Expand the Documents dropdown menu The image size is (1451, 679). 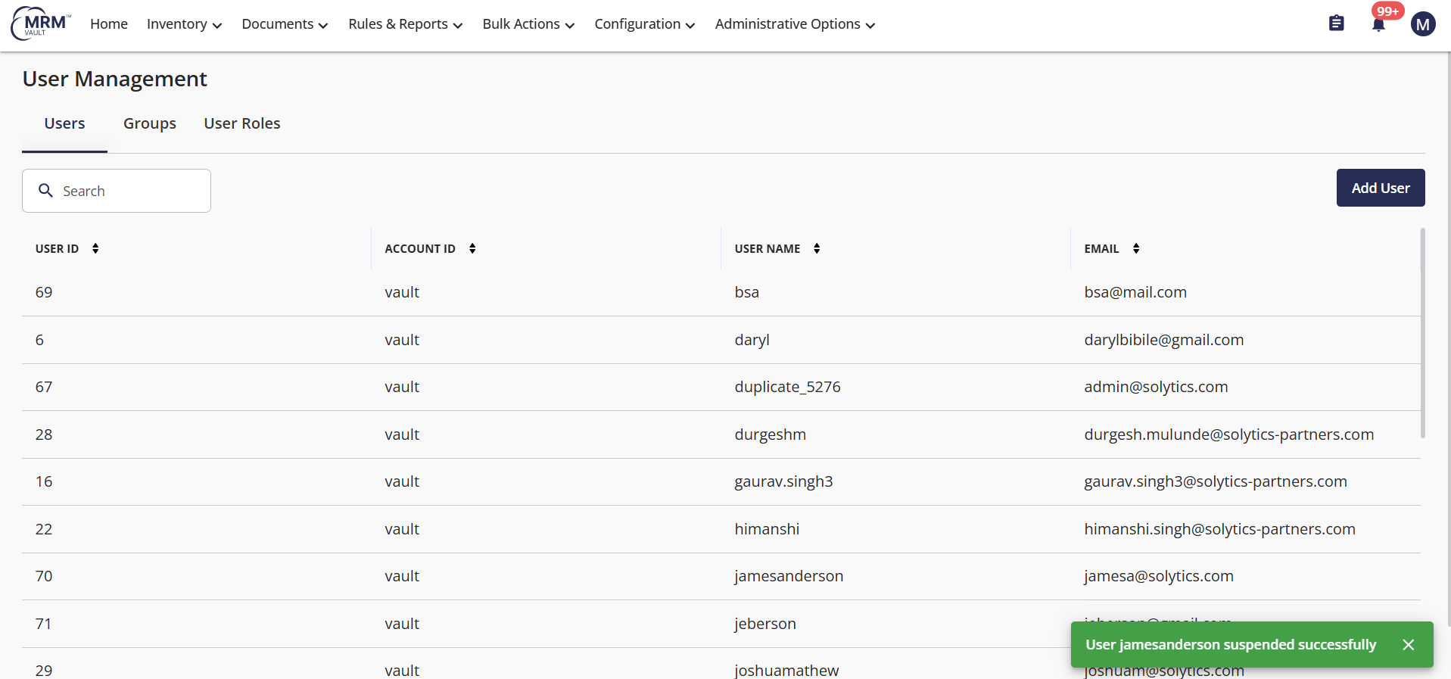tap(285, 24)
